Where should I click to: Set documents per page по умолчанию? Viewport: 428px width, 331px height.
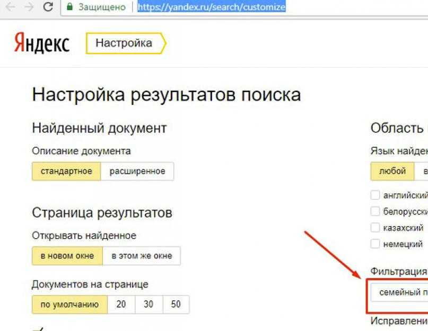(70, 305)
